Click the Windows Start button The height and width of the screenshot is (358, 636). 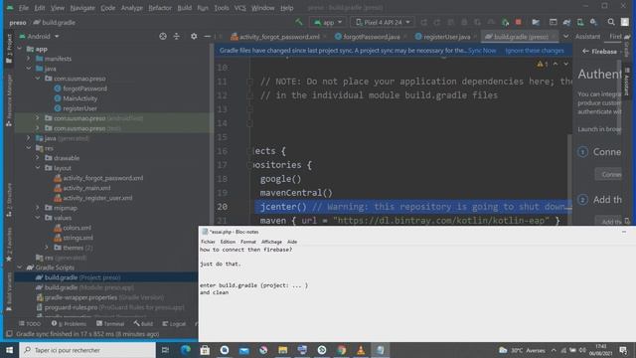click(9, 350)
